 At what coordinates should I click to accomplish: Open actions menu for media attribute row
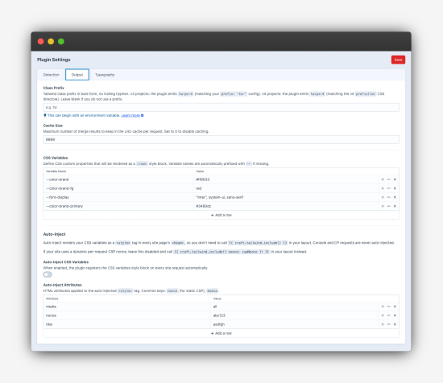389,307
